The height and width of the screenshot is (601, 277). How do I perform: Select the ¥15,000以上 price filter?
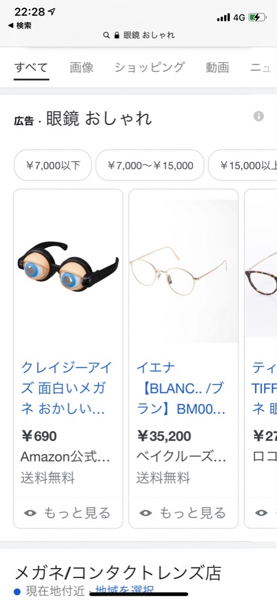click(243, 165)
